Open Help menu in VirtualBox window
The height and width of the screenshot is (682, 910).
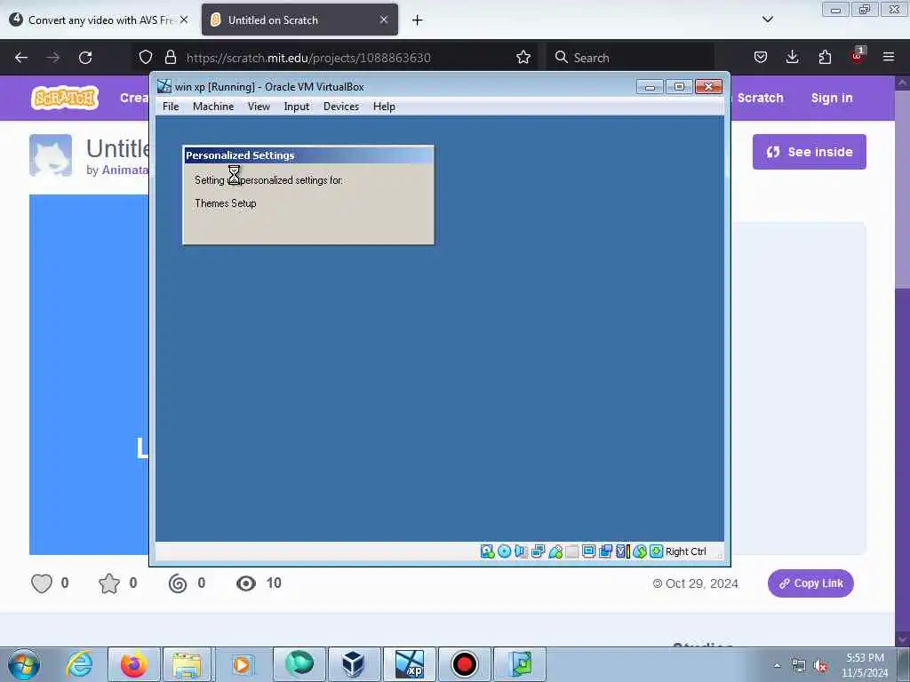pos(384,107)
